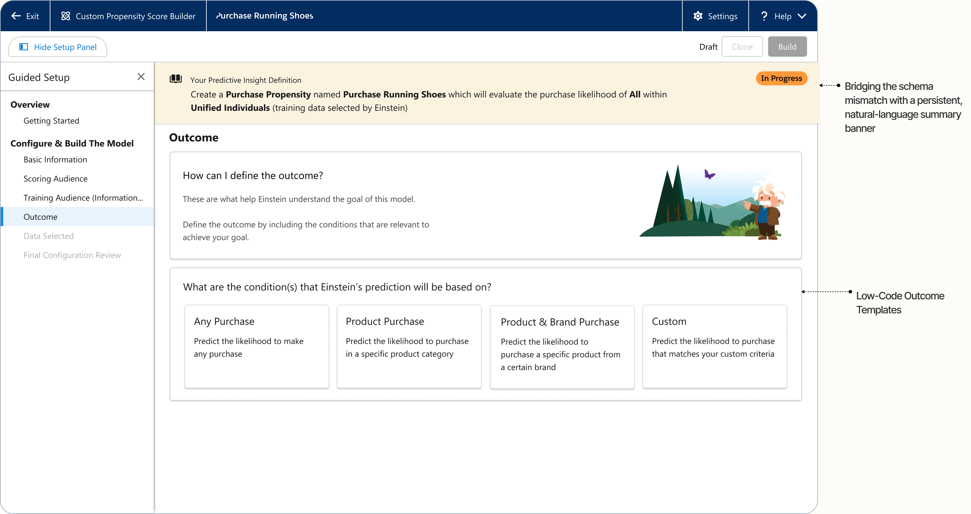Screen dimensions: 971x514
Task: Open Final Configuration Review step
Action: click(x=72, y=255)
